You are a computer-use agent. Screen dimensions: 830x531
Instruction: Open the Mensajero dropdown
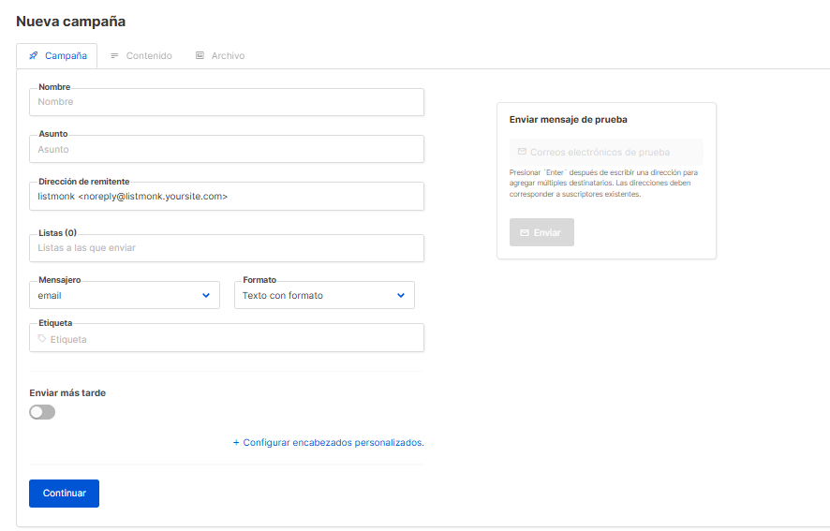click(125, 295)
